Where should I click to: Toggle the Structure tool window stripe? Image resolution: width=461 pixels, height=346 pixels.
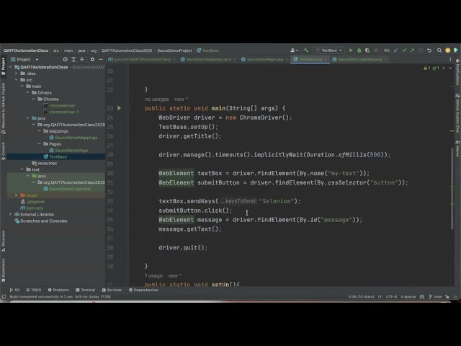tap(3, 241)
